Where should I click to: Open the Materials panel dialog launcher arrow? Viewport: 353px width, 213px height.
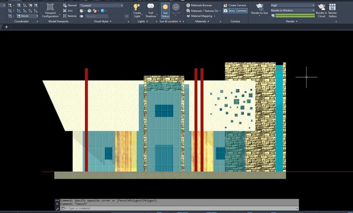(221, 21)
